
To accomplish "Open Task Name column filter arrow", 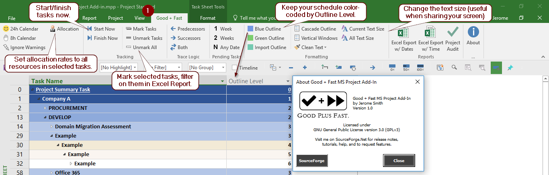I will 223,81.
